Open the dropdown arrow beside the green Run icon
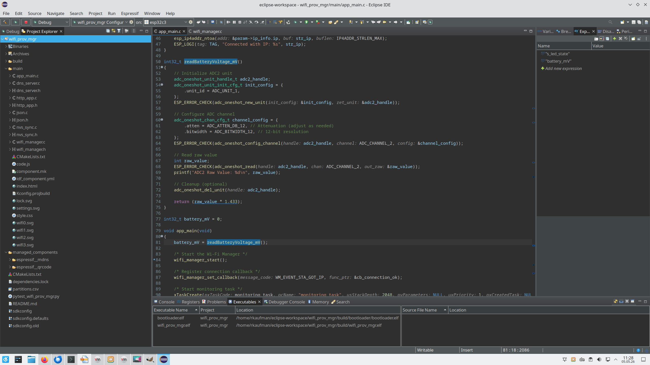 click(x=312, y=22)
